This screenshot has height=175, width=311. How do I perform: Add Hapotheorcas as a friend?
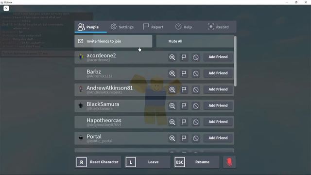click(x=218, y=122)
